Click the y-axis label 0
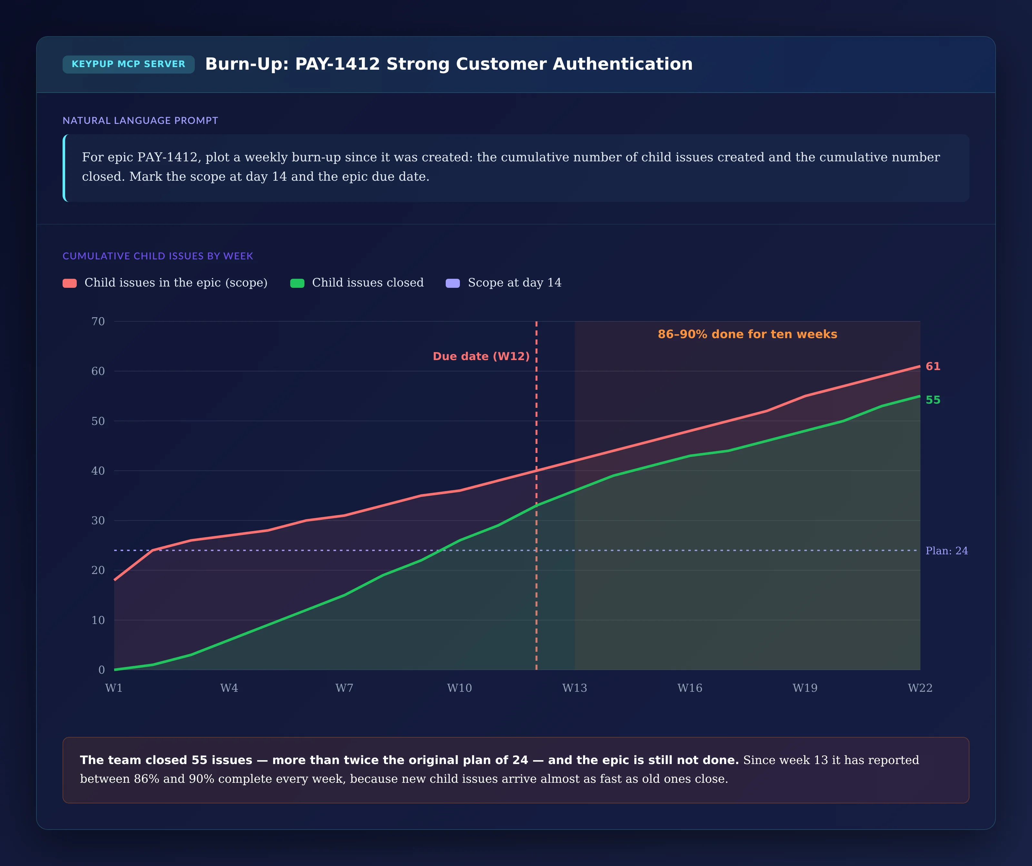Viewport: 1032px width, 866px height. pos(101,670)
